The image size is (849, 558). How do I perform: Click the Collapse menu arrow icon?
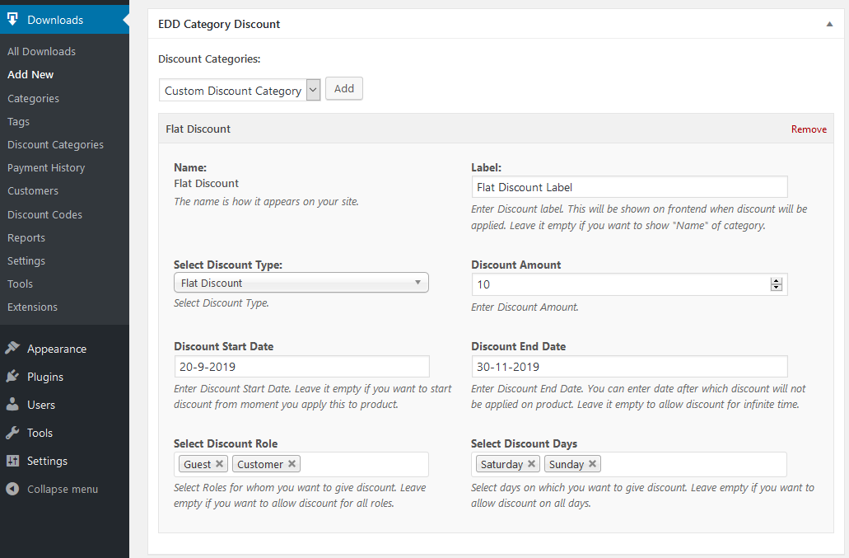pos(12,489)
